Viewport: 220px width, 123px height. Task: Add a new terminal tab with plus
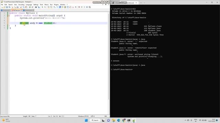pyautogui.click(x=141, y=3)
